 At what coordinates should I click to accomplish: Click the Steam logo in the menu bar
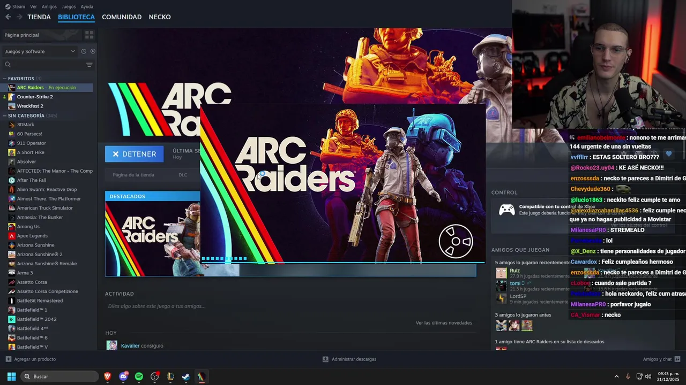pyautogui.click(x=8, y=6)
